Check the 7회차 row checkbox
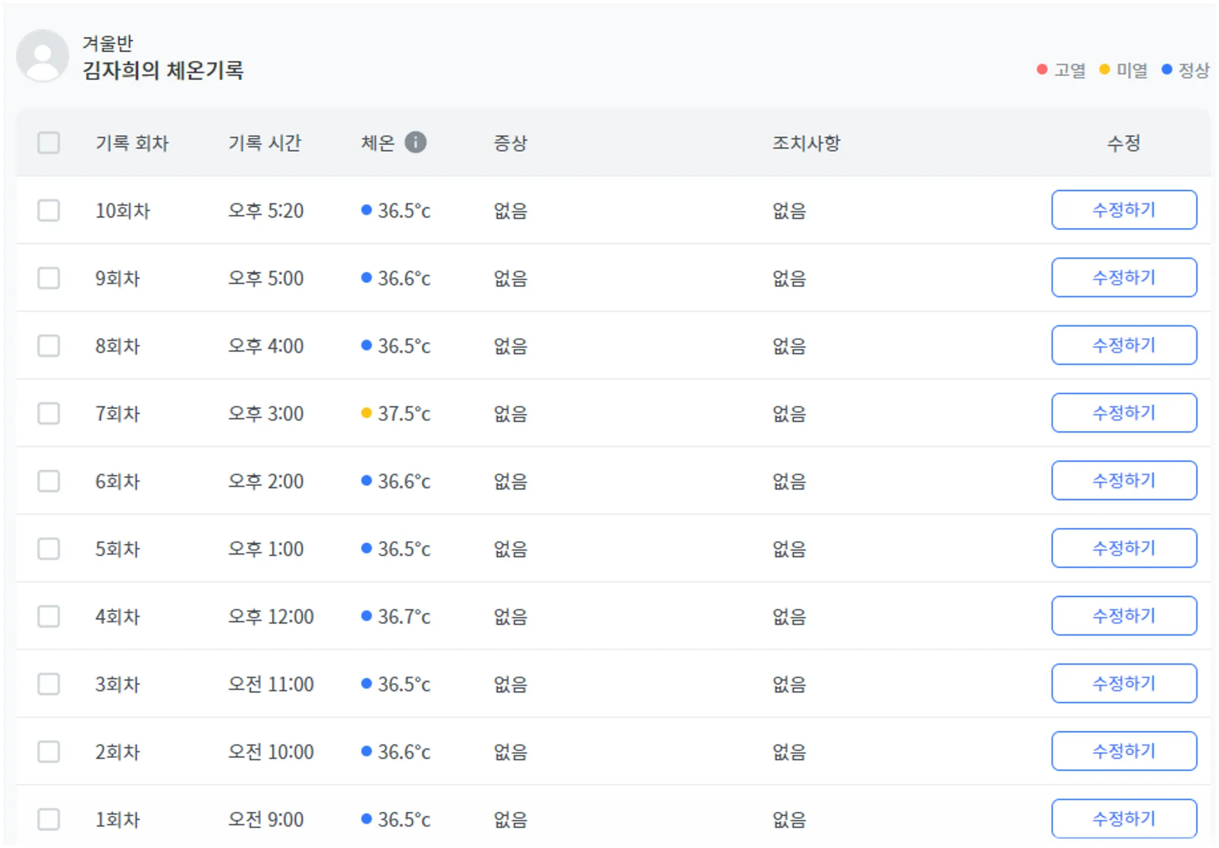The image size is (1219, 848). pyautogui.click(x=48, y=413)
